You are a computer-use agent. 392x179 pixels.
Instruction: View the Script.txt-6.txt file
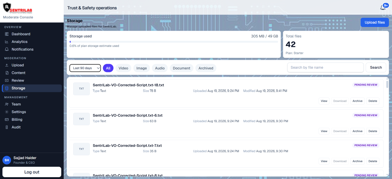click(x=324, y=131)
